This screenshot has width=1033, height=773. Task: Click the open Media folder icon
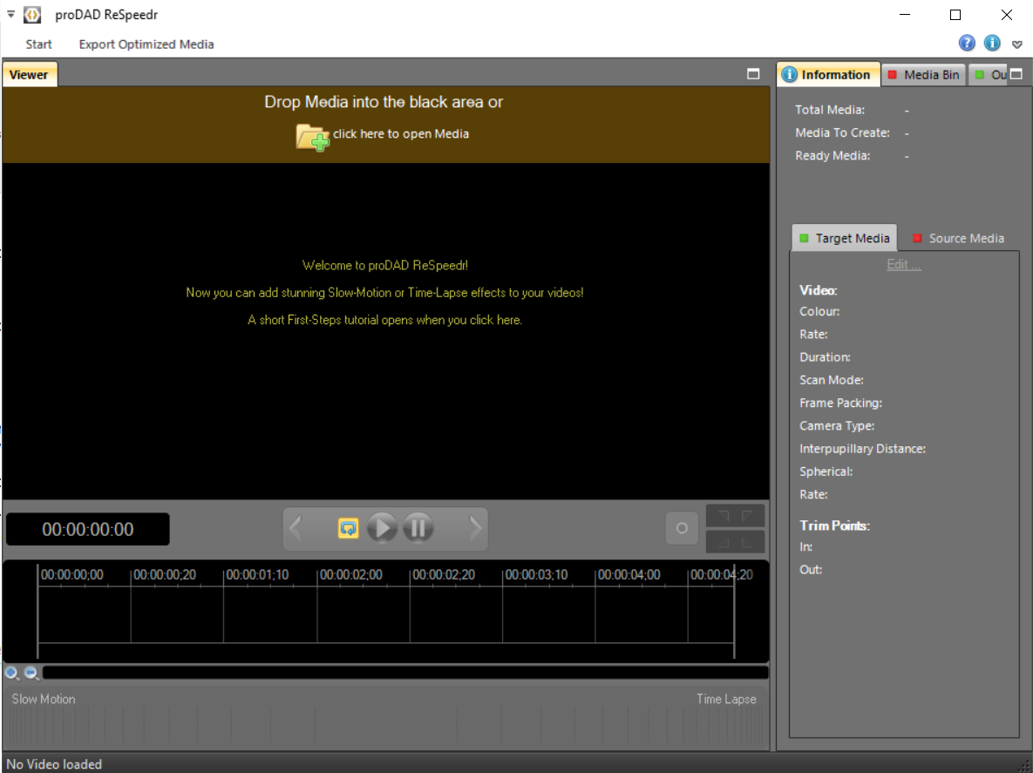(312, 137)
